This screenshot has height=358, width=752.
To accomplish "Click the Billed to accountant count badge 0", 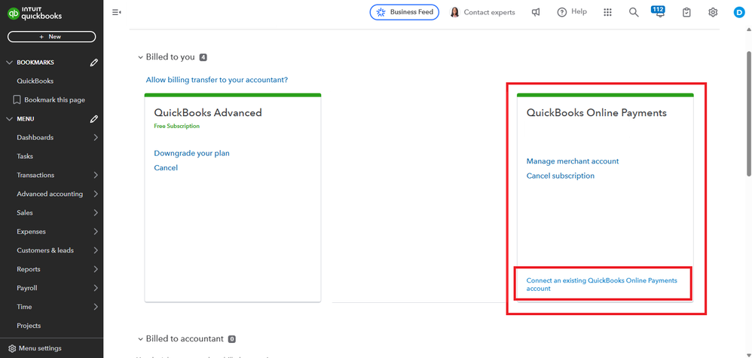I will pyautogui.click(x=231, y=339).
